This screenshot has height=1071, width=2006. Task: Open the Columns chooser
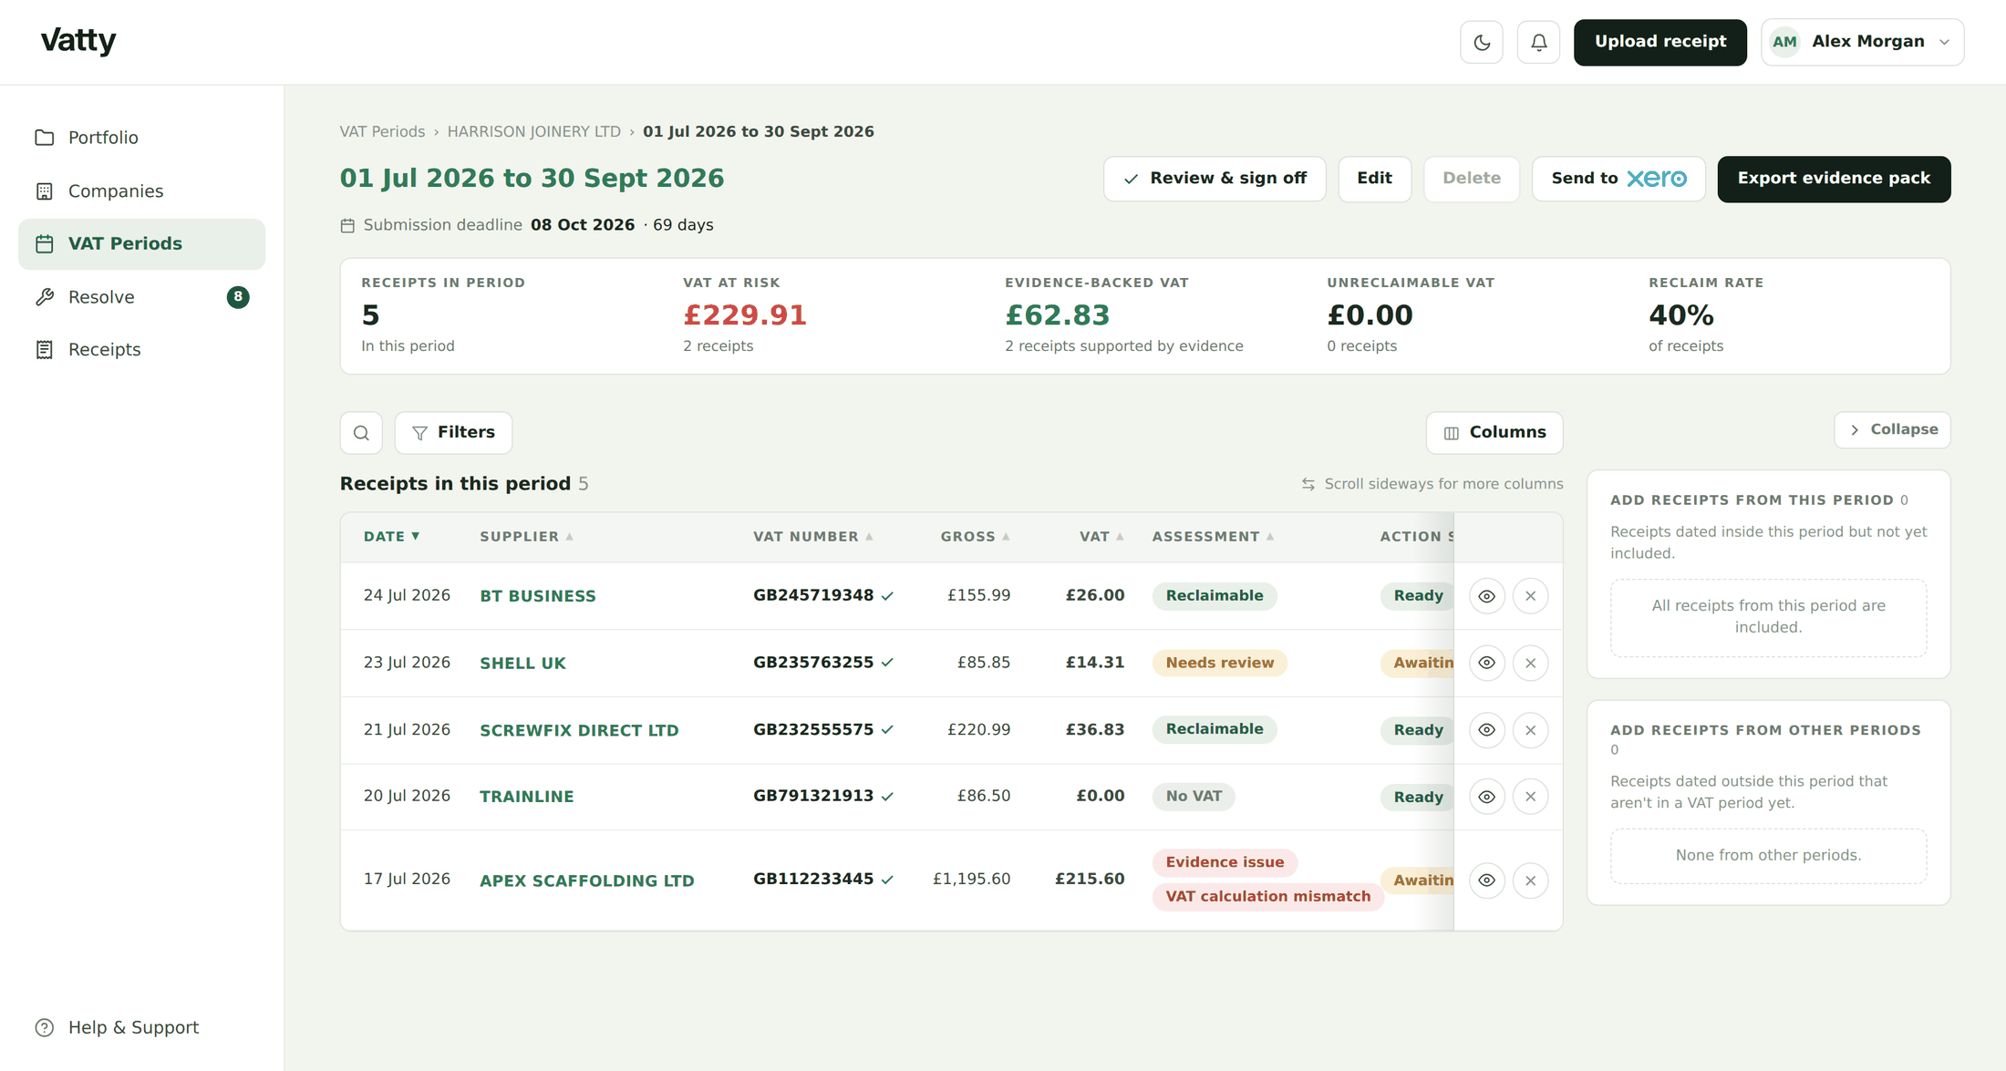pyautogui.click(x=1494, y=433)
